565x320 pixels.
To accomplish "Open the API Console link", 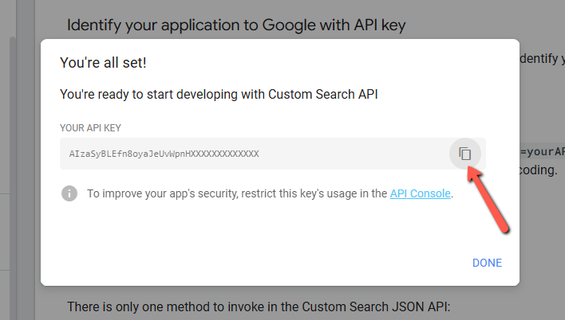I will tap(420, 193).
